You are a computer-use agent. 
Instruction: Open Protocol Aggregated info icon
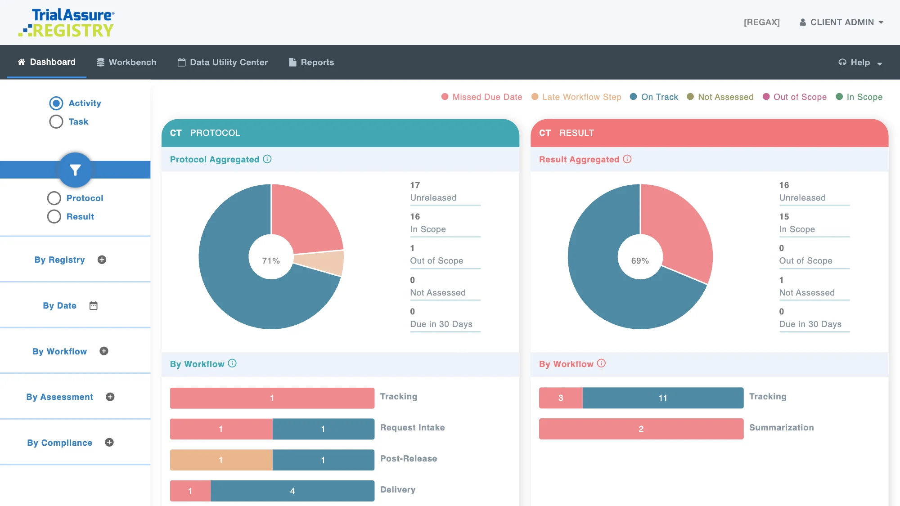point(267,159)
